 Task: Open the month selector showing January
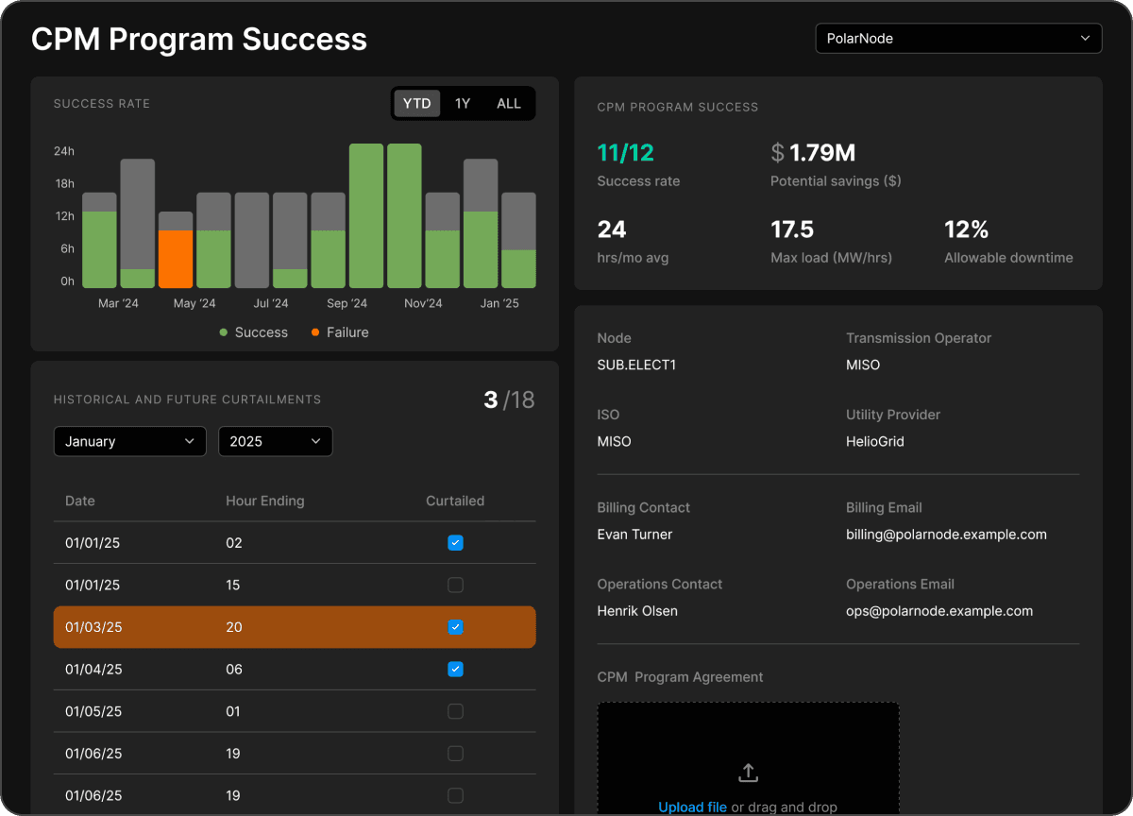coord(129,441)
